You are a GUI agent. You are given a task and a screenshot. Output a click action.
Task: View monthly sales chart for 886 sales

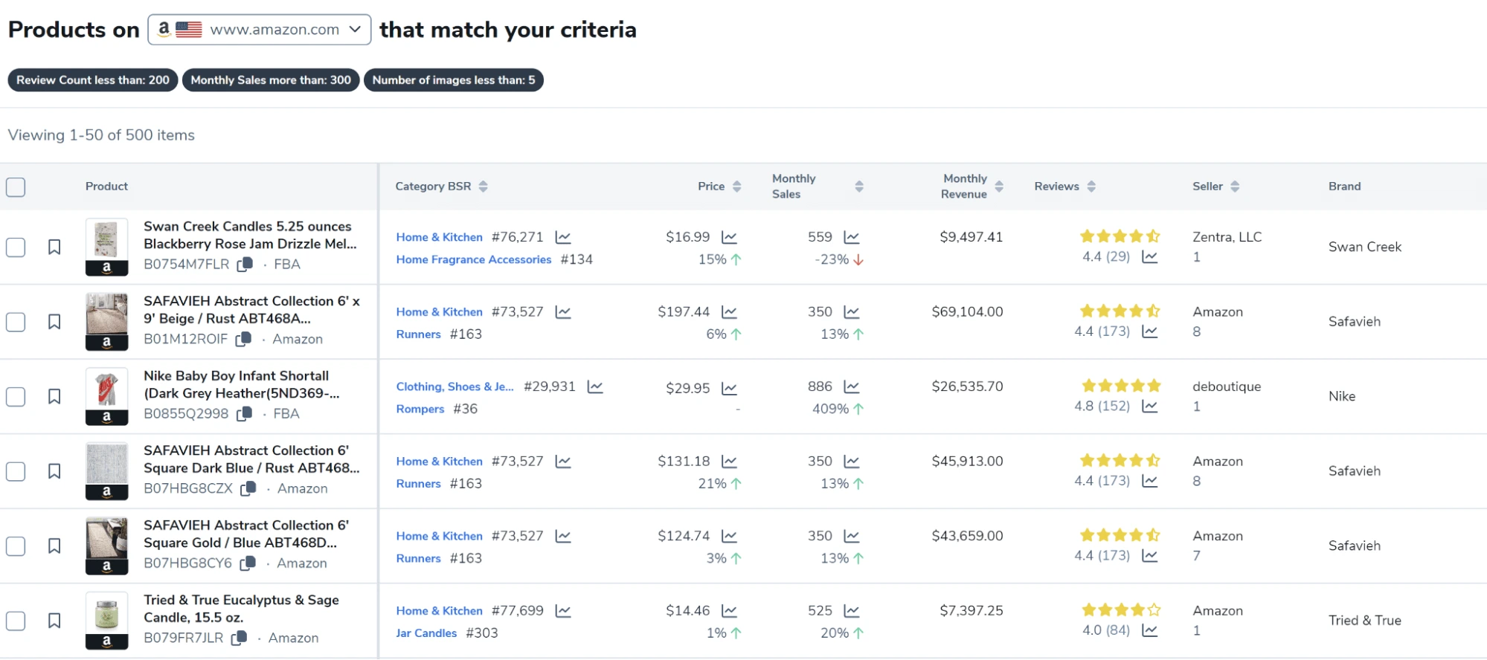(852, 386)
